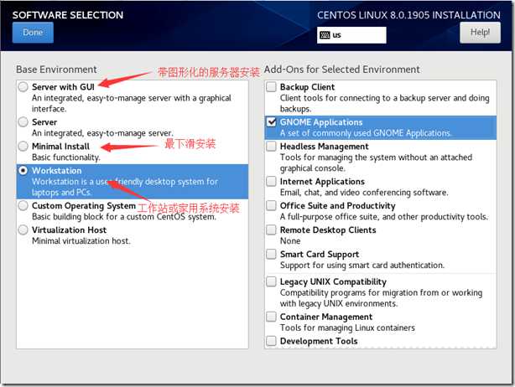The image size is (515, 387).
Task: Click 'Email, chat, and video conferencing software.'
Action: (x=364, y=193)
